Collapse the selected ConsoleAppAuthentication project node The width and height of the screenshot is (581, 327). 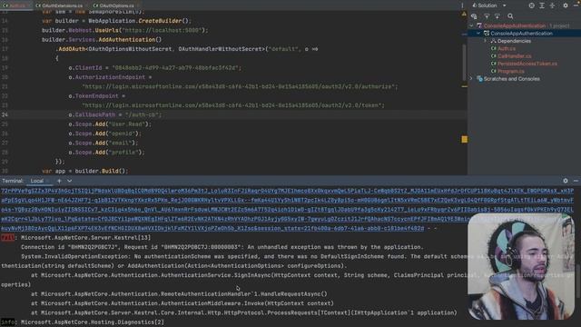[x=478, y=34]
